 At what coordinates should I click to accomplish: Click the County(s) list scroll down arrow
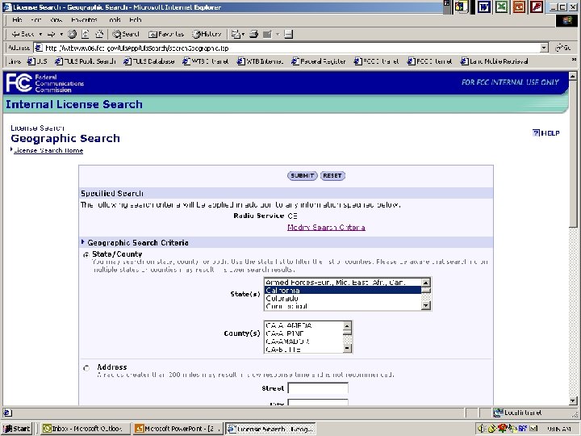pyautogui.click(x=347, y=348)
